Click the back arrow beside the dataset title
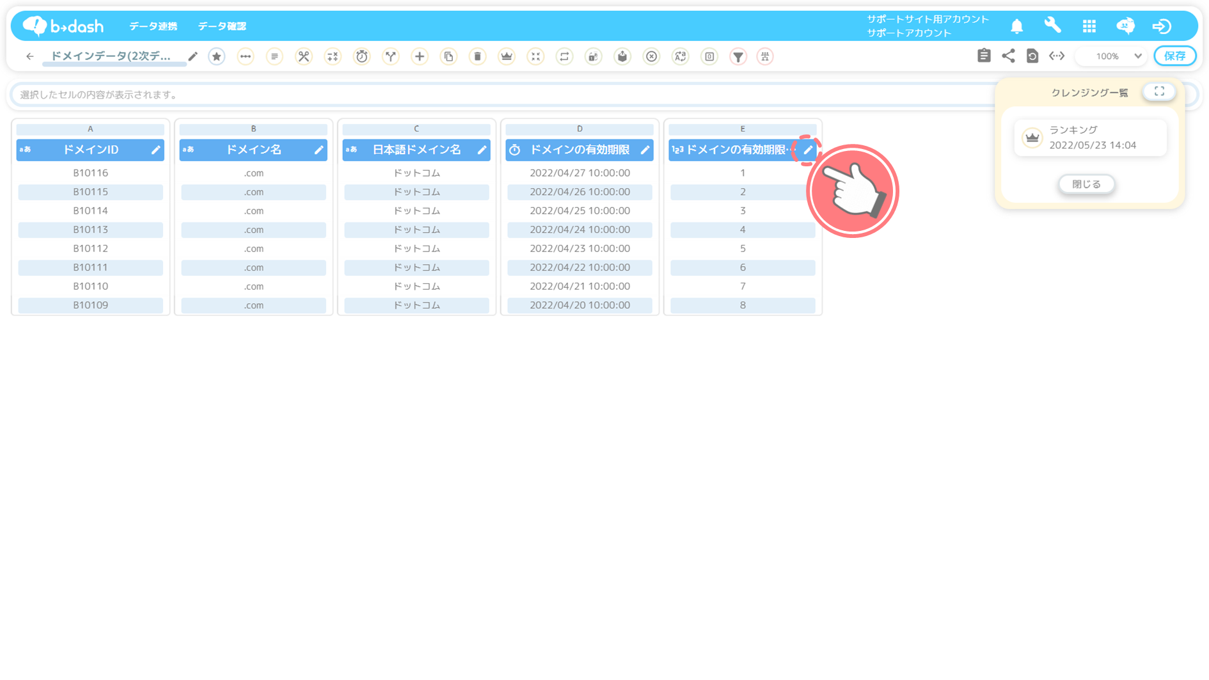Screen dimensions: 1209x680 [x=29, y=56]
